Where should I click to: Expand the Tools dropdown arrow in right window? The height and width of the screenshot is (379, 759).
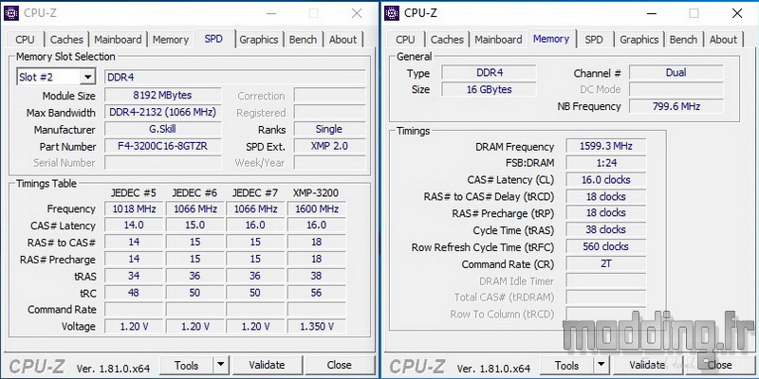(x=602, y=365)
